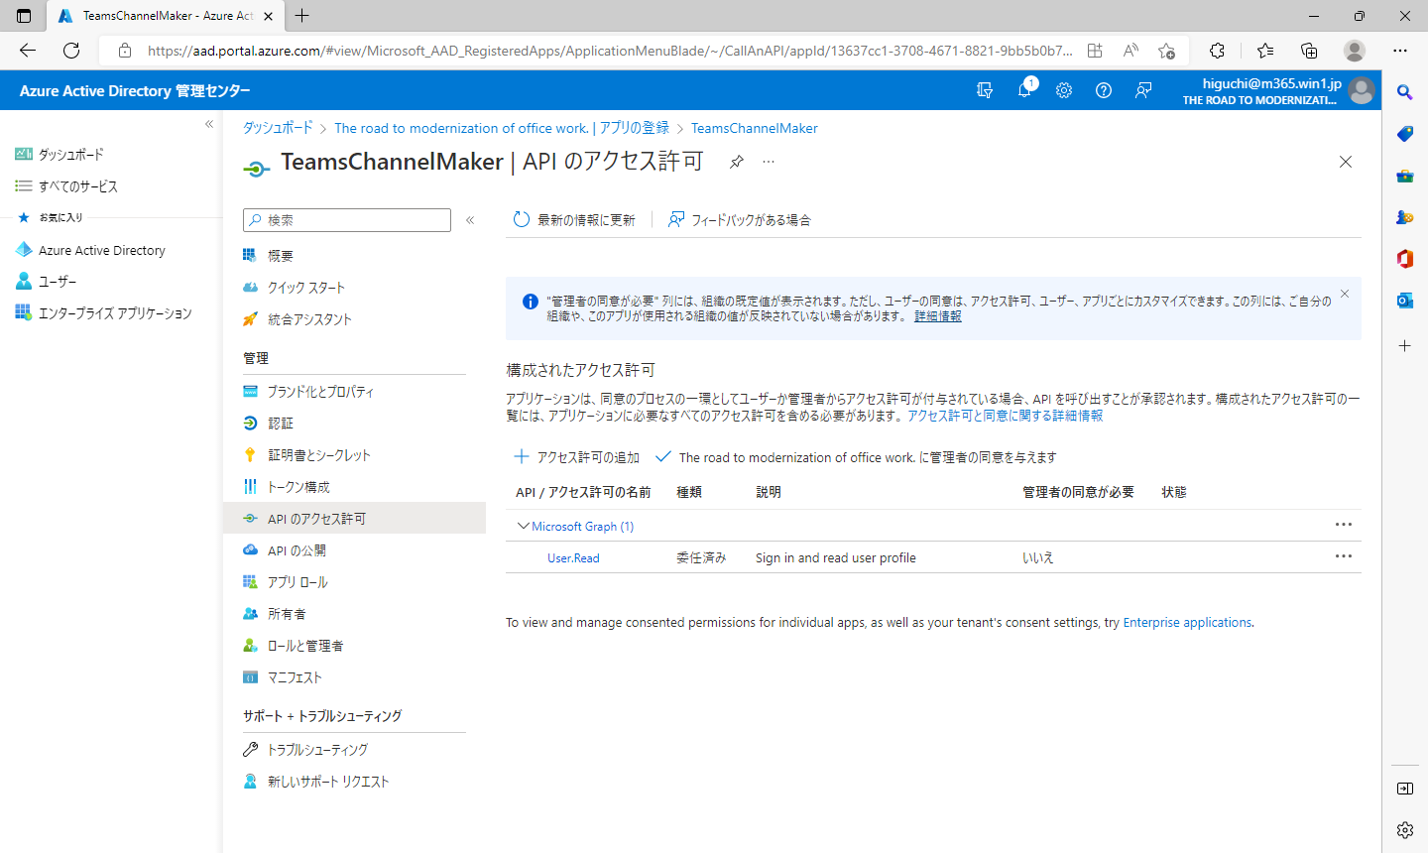Open more options next to blade title
The width and height of the screenshot is (1428, 853).
click(769, 162)
